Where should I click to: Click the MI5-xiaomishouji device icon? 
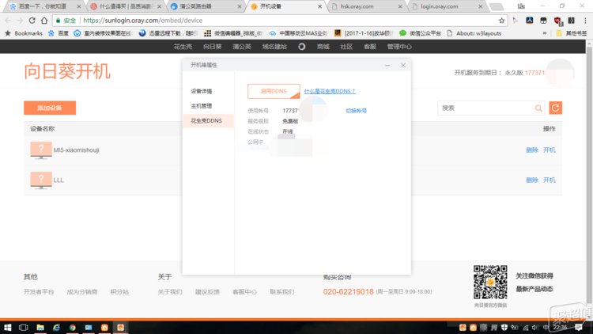click(x=40, y=150)
